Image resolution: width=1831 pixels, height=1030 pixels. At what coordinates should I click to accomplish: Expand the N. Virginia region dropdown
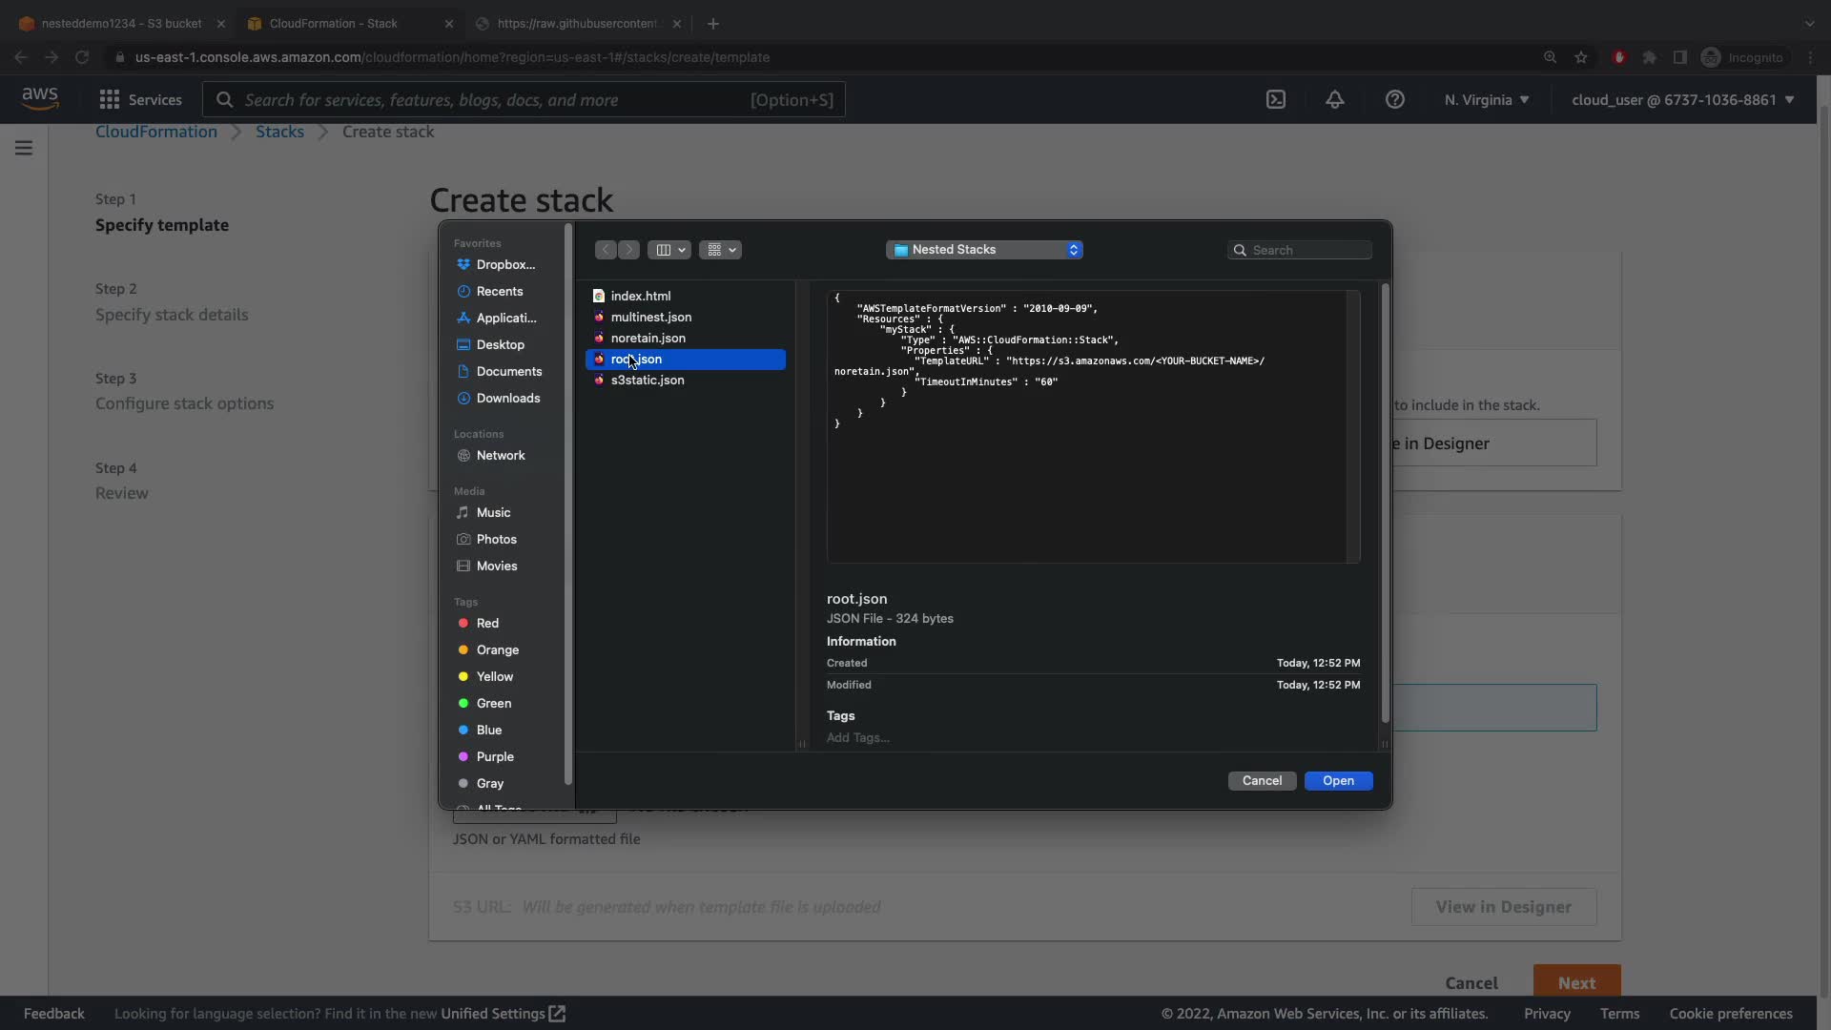(x=1486, y=99)
